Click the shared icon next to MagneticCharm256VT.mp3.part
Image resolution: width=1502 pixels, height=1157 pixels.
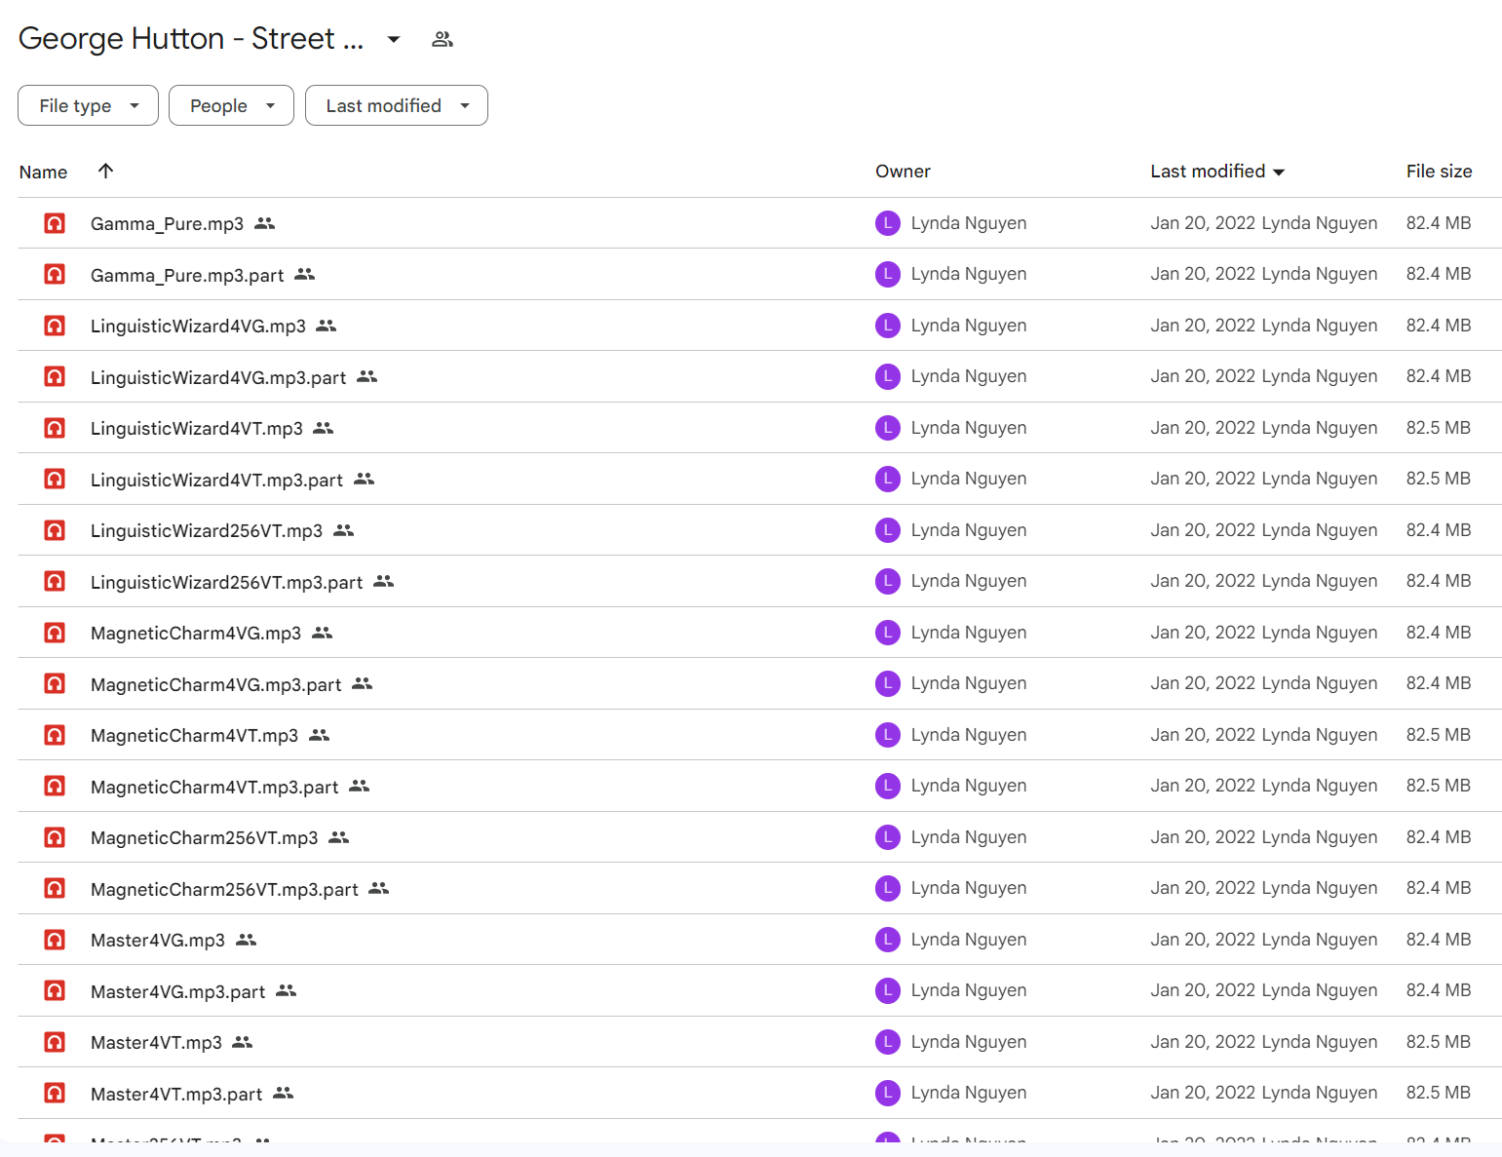coord(378,888)
